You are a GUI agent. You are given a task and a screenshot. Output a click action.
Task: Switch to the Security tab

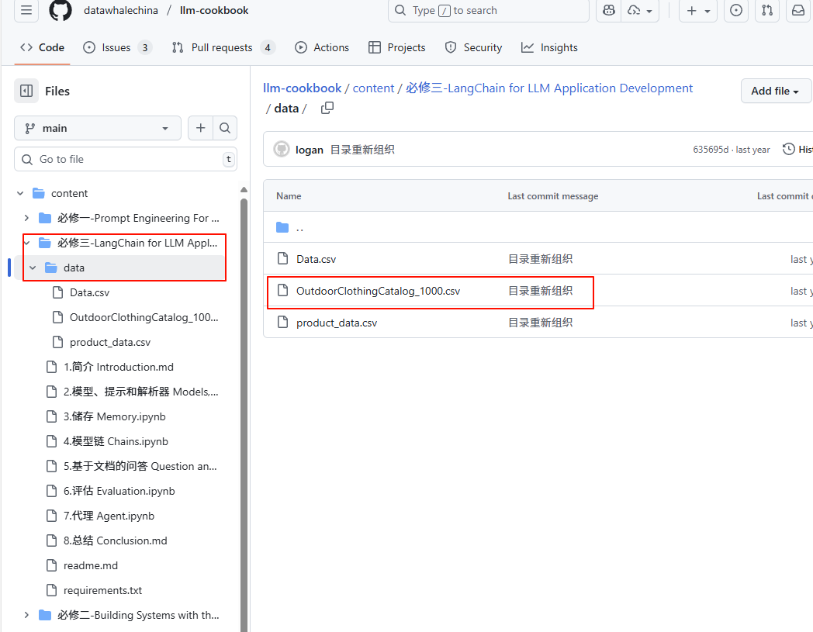(x=473, y=48)
